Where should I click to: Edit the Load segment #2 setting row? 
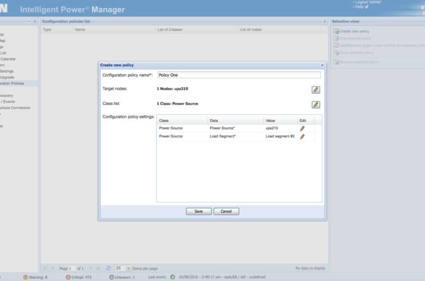(302, 137)
